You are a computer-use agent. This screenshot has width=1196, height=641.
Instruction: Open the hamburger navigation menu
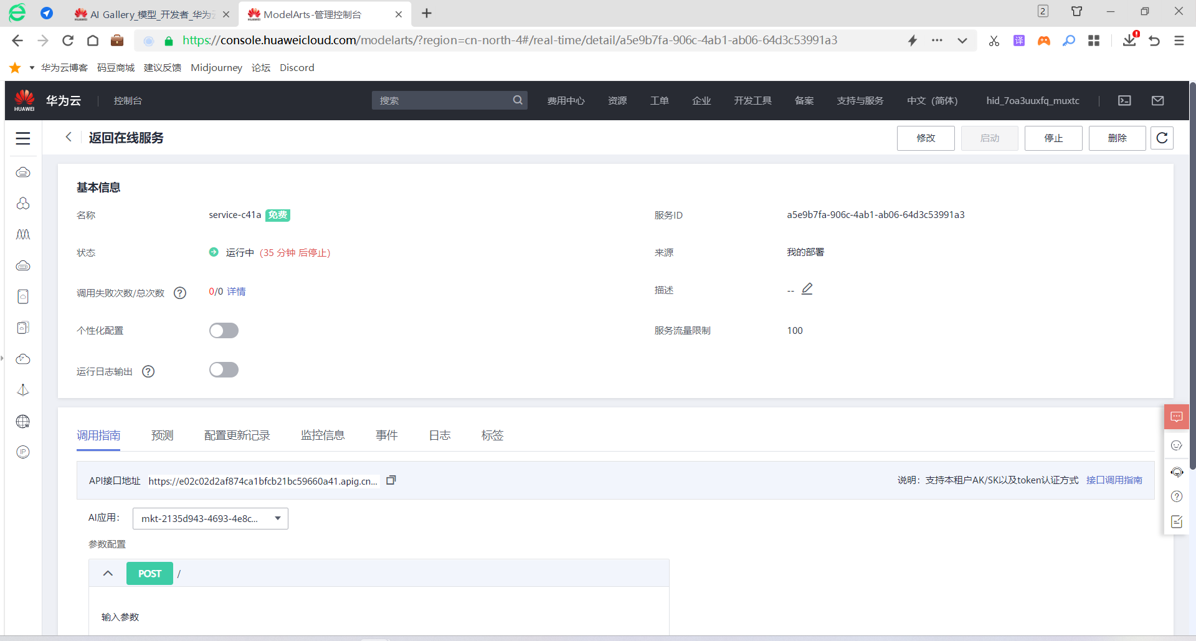[23, 138]
